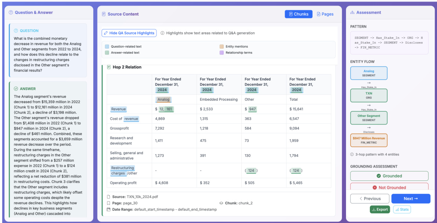Viewport: 437px width, 223px height.
Task: Mark the answer as Not Grounded
Action: tap(389, 187)
